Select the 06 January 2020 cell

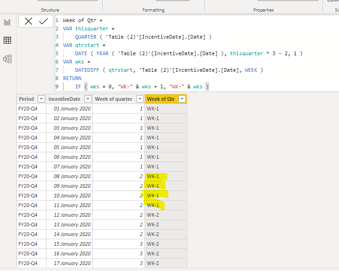69,157
